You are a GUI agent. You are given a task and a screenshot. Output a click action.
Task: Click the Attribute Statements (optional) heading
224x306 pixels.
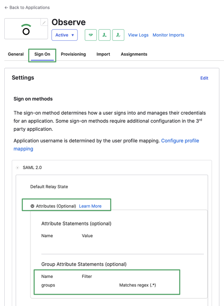coord(76,224)
